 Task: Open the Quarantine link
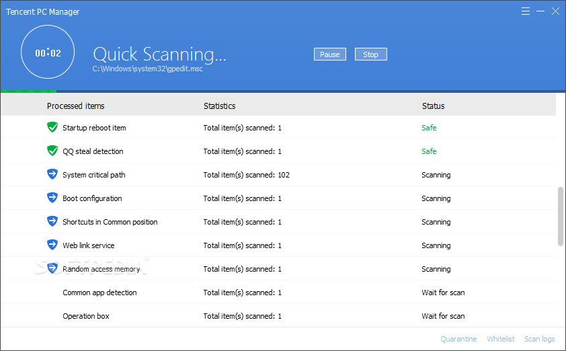point(458,339)
